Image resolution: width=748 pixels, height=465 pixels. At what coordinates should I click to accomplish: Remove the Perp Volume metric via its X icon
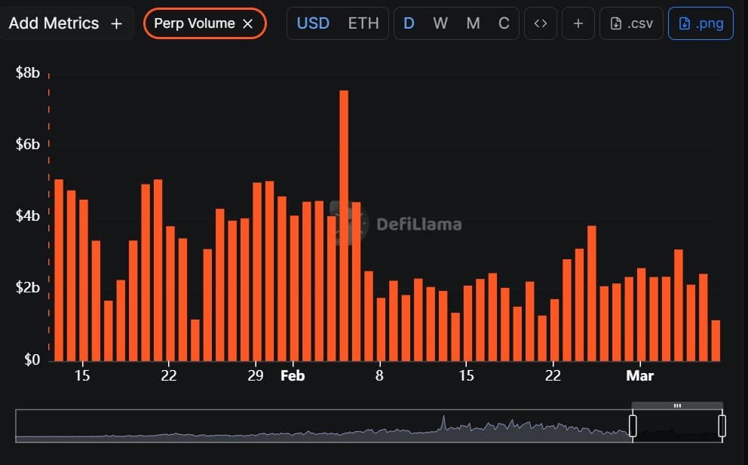[x=248, y=23]
